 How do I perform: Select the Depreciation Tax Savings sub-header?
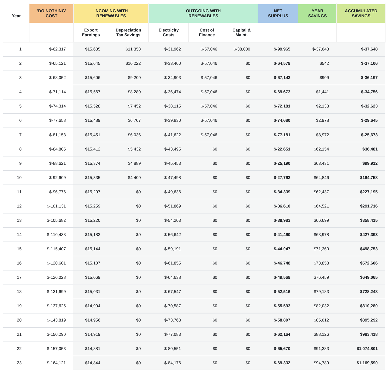coord(128,32)
